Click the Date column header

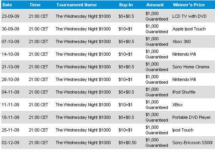[x=7, y=5]
